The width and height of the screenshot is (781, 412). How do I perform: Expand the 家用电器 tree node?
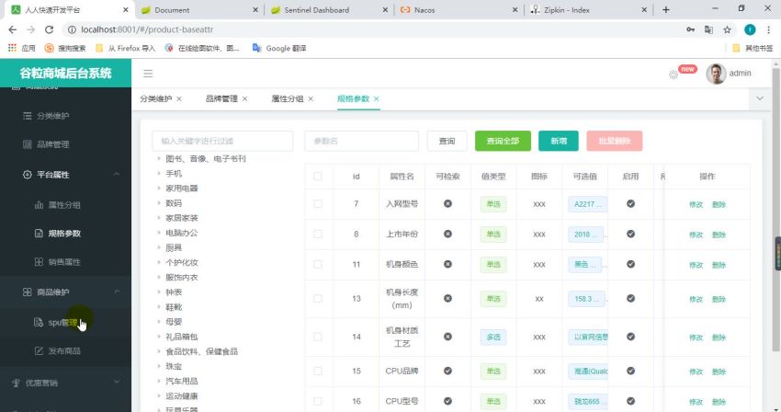point(159,189)
